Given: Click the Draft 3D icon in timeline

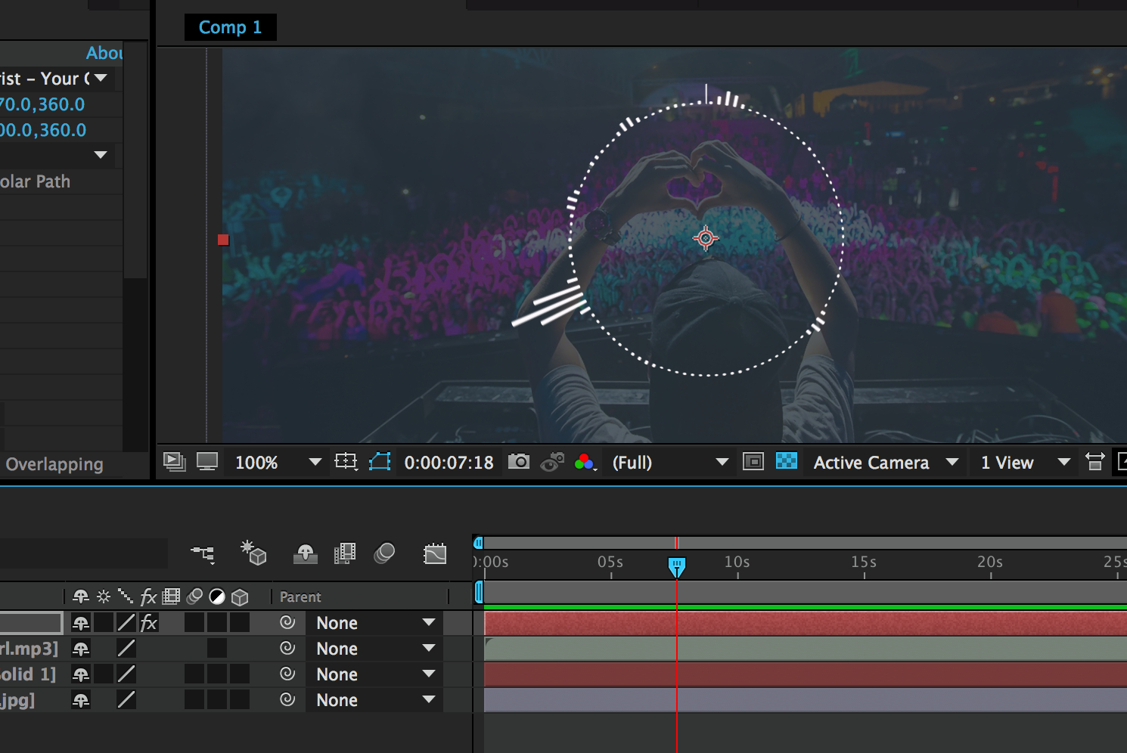Looking at the screenshot, I should tap(253, 553).
